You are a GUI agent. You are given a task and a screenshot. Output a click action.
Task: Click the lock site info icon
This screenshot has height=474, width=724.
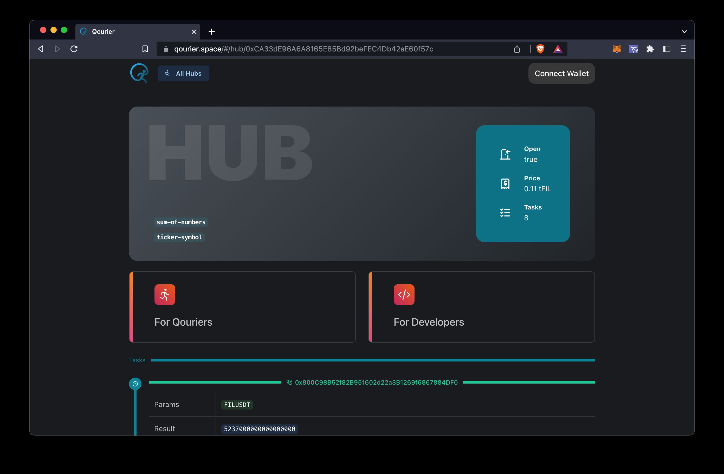[166, 49]
